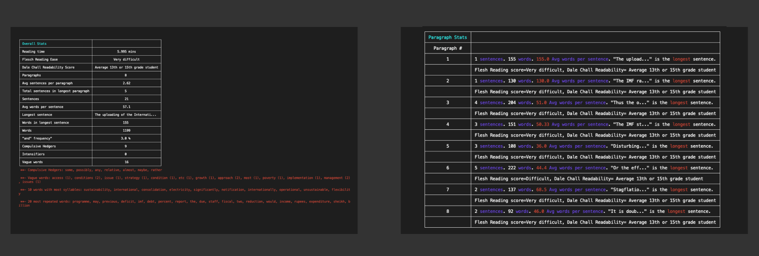
Task: Select the "Flesch Reading Ease" label
Action: tap(40, 59)
